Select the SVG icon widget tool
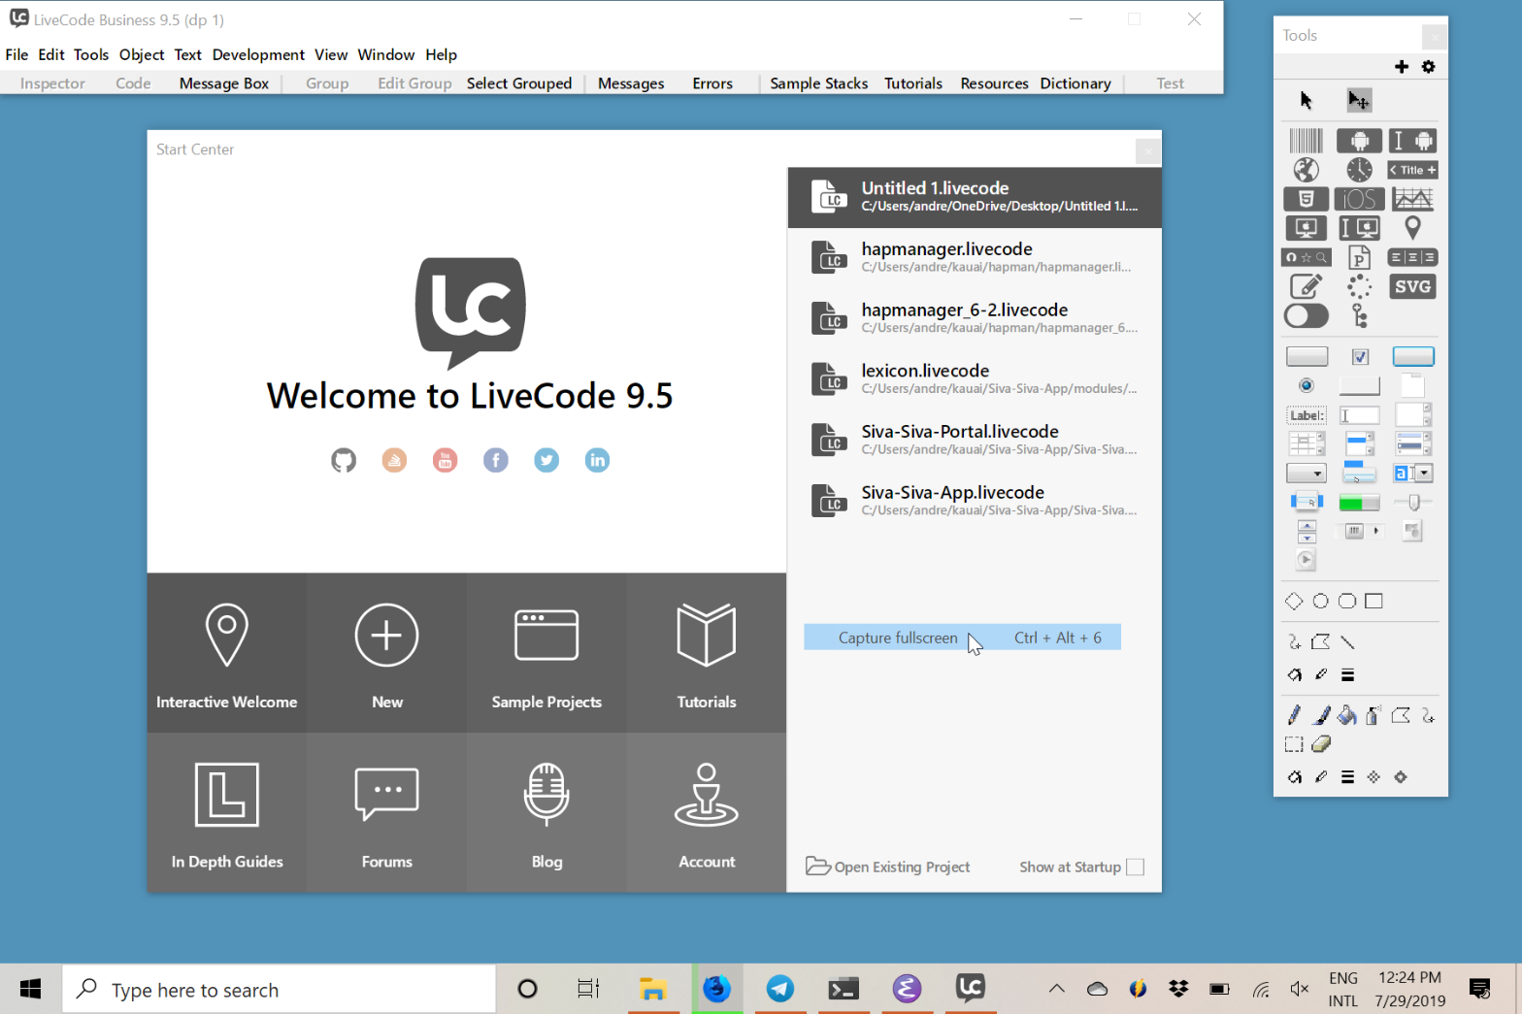 (x=1412, y=287)
